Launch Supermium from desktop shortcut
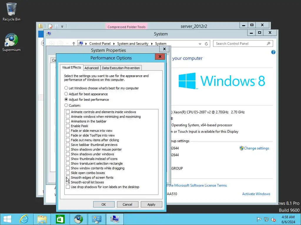This screenshot has width=301, height=225. click(x=11, y=42)
